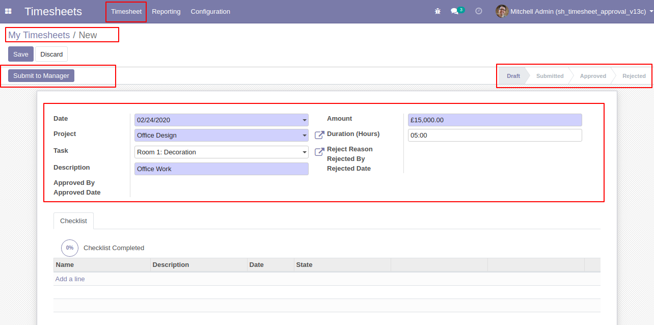Click the Description field Office Work
This screenshot has height=325, width=654.
click(x=222, y=169)
